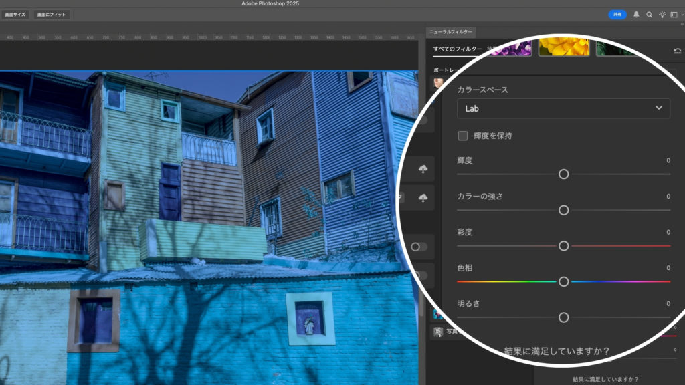This screenshot has width=685, height=385.
Task: Toggle the upper filter on/off switch
Action: point(419,247)
